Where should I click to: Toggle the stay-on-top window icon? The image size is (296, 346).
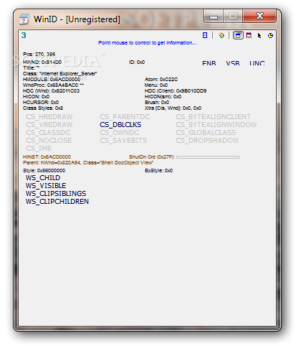pyautogui.click(x=238, y=35)
